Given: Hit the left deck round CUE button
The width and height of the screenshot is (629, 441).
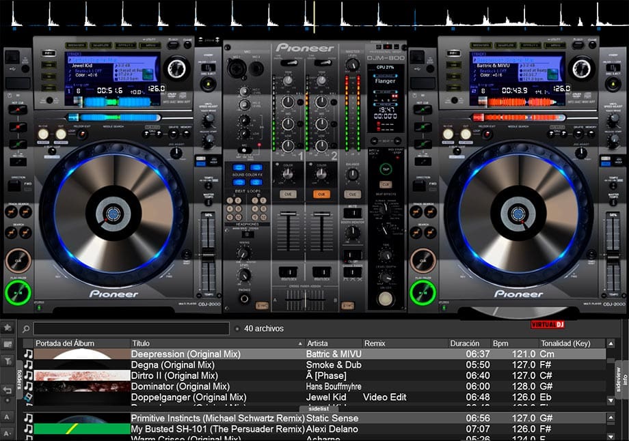Looking at the screenshot, I should (x=18, y=260).
